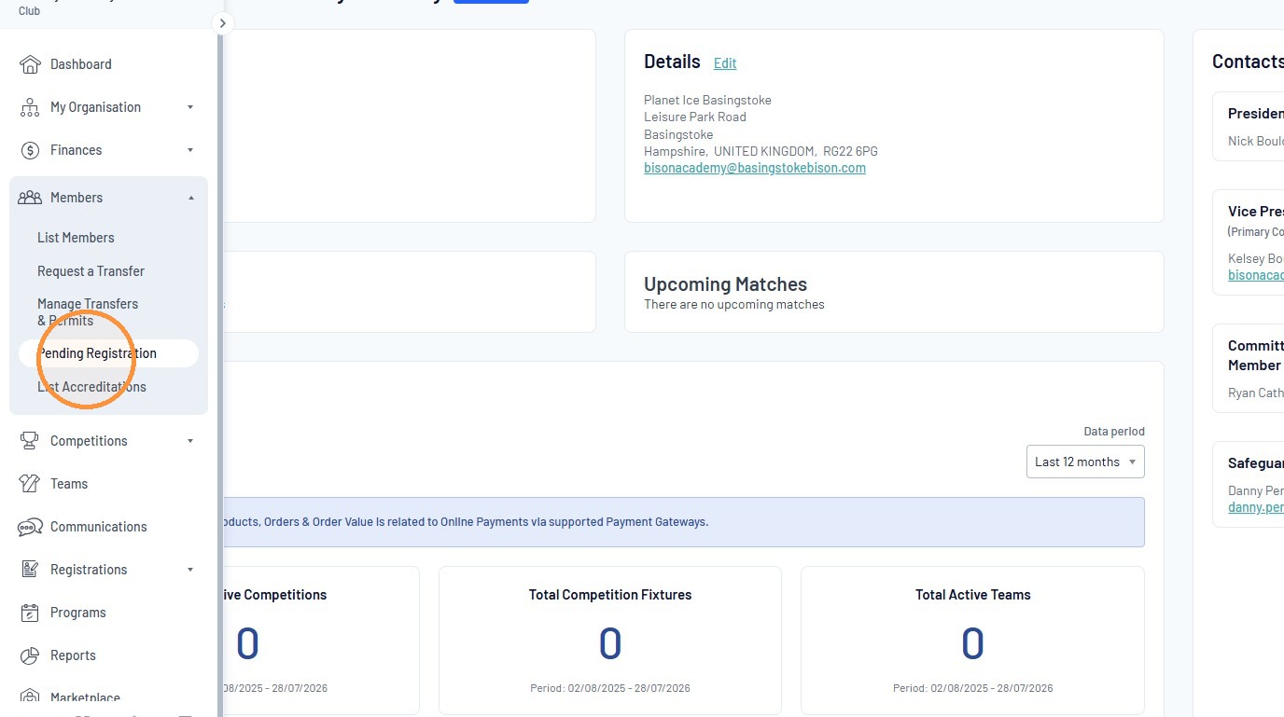1284x717 pixels.
Task: Click the 'There are no upcoming matches' text
Action: point(734,305)
